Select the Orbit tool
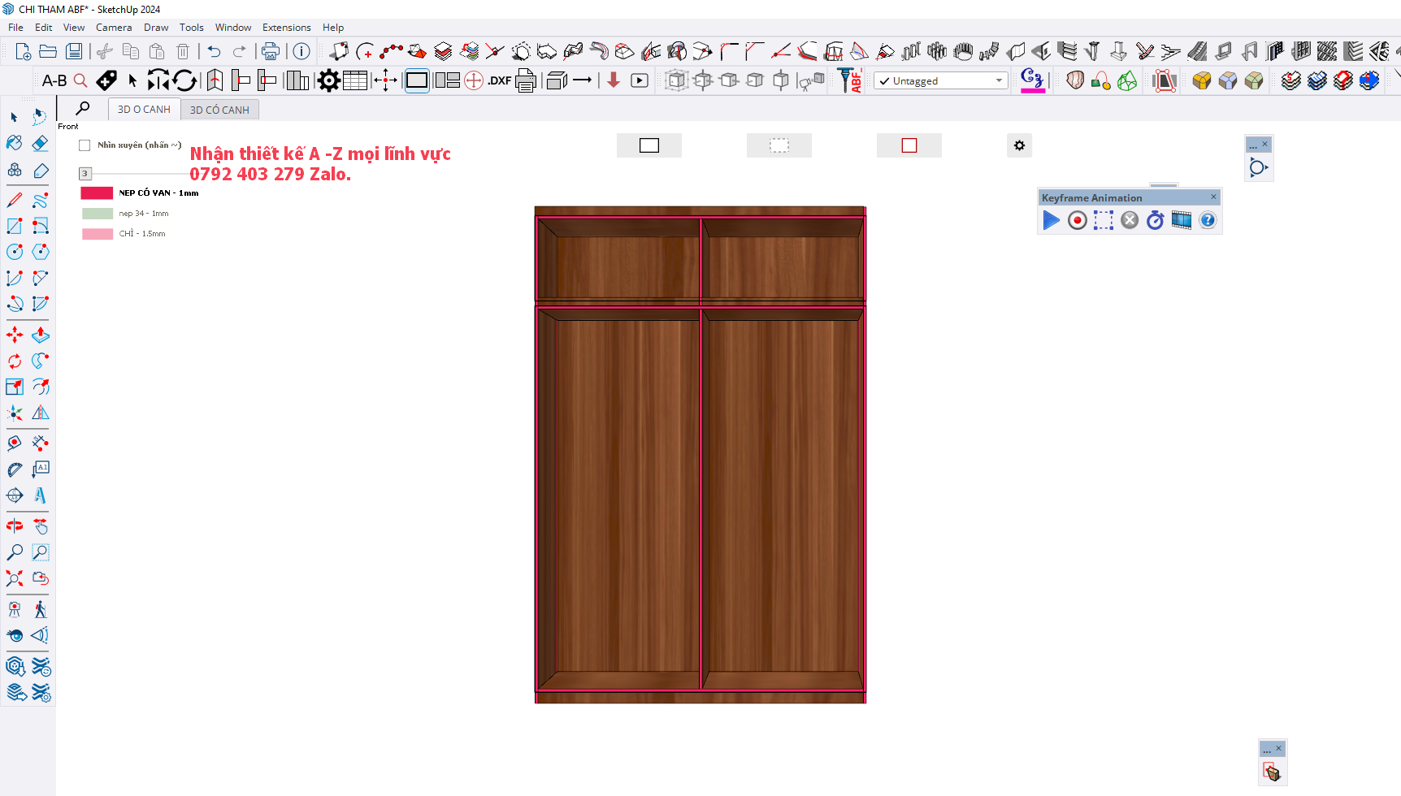Viewport: 1401px width, 796px height. [x=15, y=526]
